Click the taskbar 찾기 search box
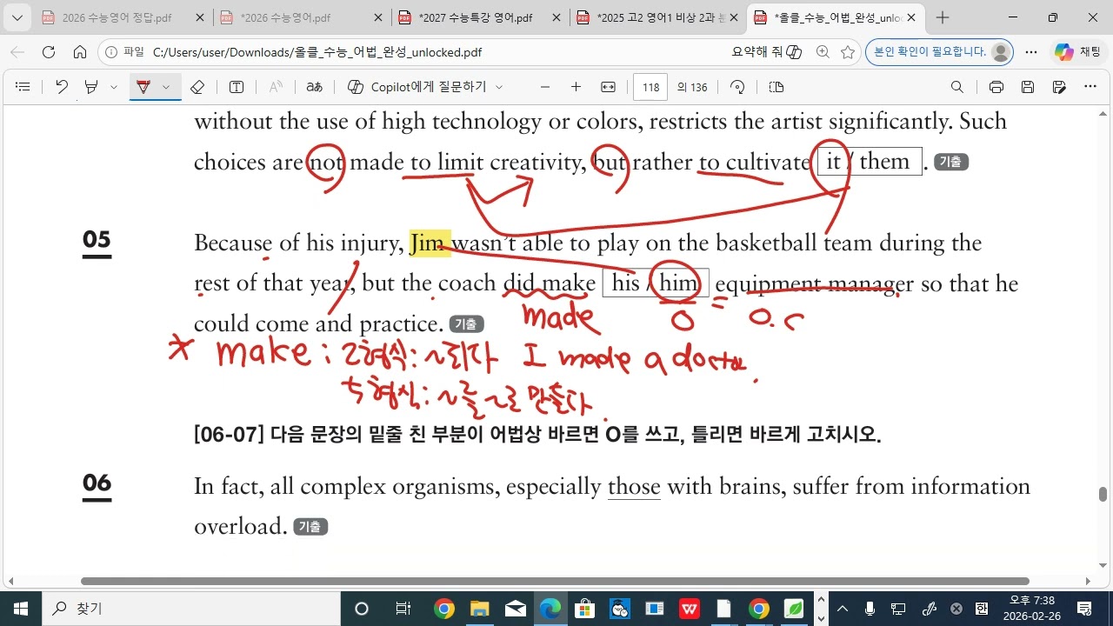1113x626 pixels. click(x=190, y=609)
